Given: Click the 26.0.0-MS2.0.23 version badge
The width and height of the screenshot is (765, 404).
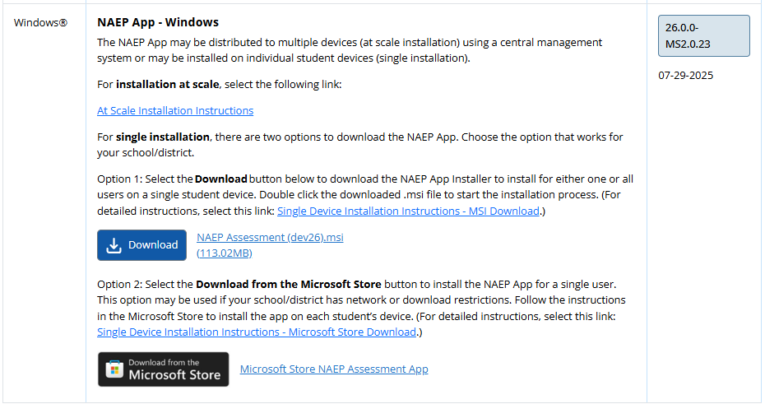Looking at the screenshot, I should tap(703, 35).
